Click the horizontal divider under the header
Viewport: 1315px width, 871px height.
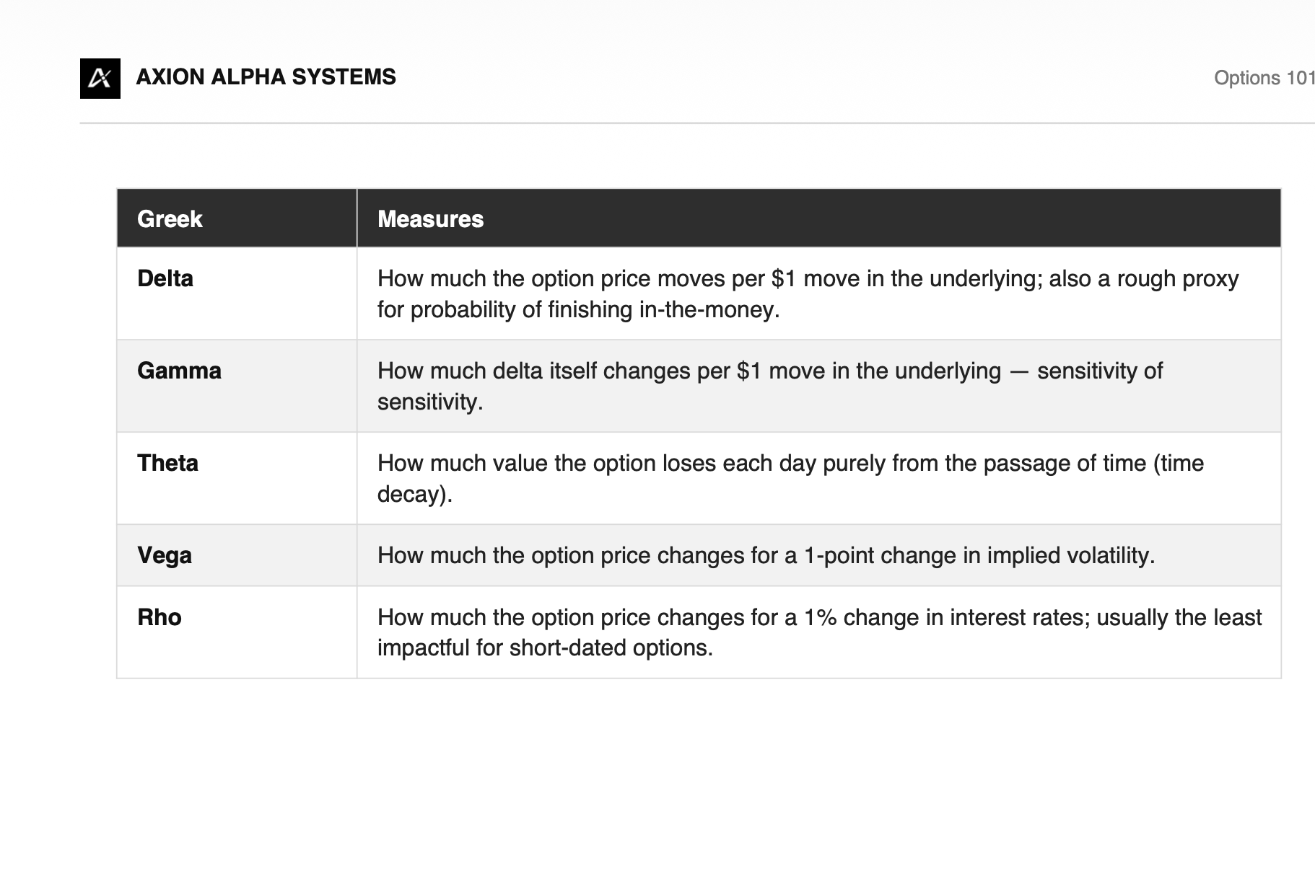pyautogui.click(x=697, y=123)
